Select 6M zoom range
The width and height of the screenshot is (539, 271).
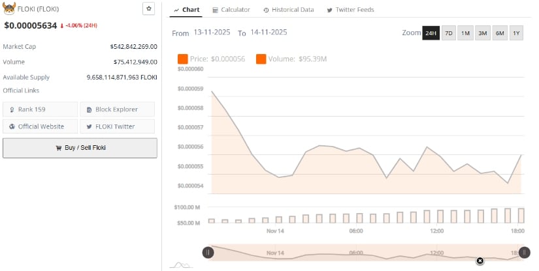pyautogui.click(x=500, y=33)
